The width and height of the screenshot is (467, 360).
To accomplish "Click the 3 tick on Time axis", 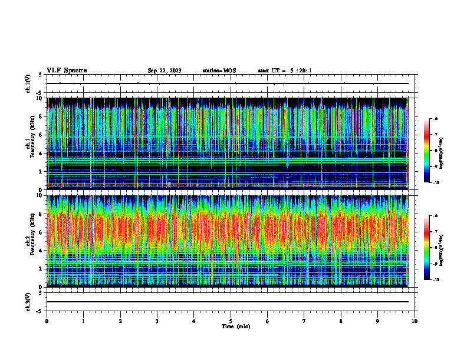I will pos(157,321).
